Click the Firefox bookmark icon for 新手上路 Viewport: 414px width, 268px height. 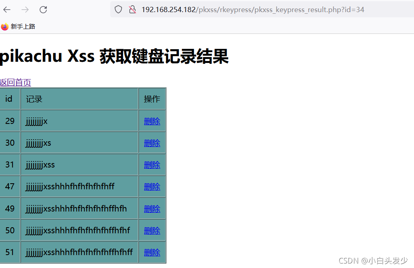[x=5, y=27]
